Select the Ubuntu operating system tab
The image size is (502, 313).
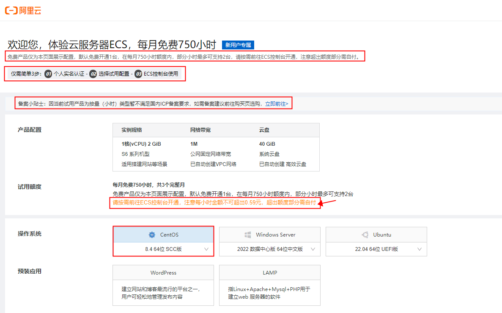pyautogui.click(x=376, y=235)
